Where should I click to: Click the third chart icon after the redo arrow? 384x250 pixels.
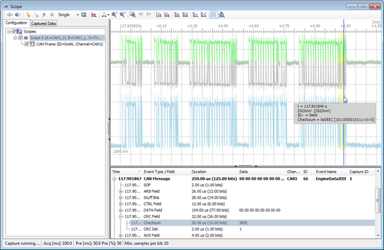[x=177, y=15]
